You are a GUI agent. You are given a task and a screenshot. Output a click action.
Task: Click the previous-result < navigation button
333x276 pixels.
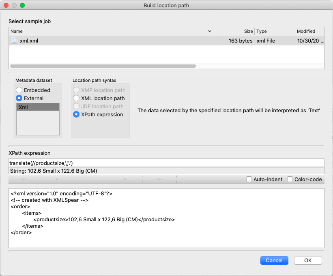coord(57,179)
